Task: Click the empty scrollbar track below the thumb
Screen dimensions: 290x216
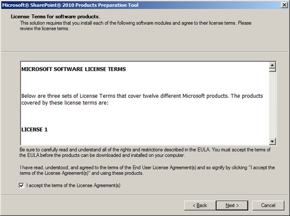Action: 272,106
